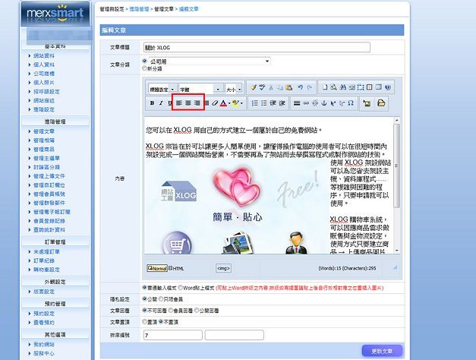The height and width of the screenshot is (360, 476).
Task: Align text right in the editor
Action: click(197, 103)
